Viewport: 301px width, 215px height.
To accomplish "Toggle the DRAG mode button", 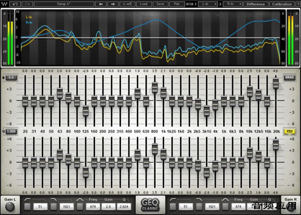I will [289, 77].
